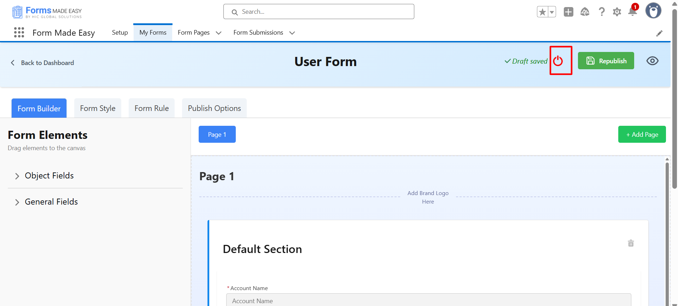The image size is (678, 306).
Task: Click the Search input field
Action: (x=319, y=12)
